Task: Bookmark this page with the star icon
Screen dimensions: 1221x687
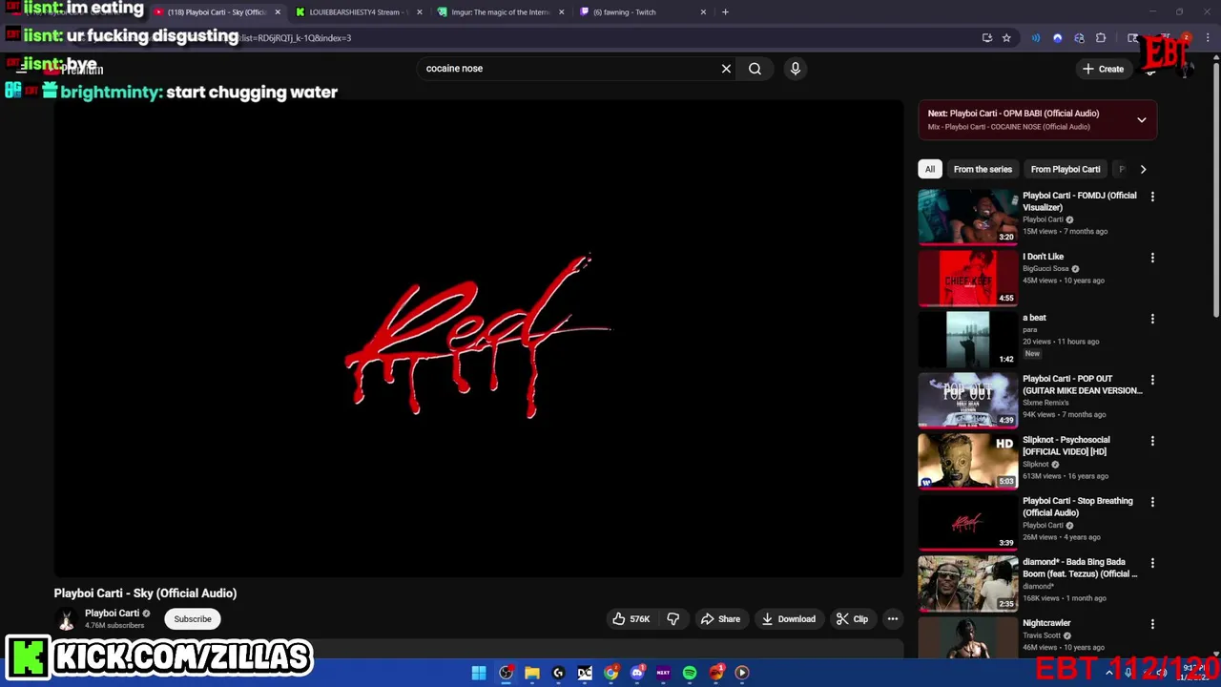Action: coord(1006,38)
